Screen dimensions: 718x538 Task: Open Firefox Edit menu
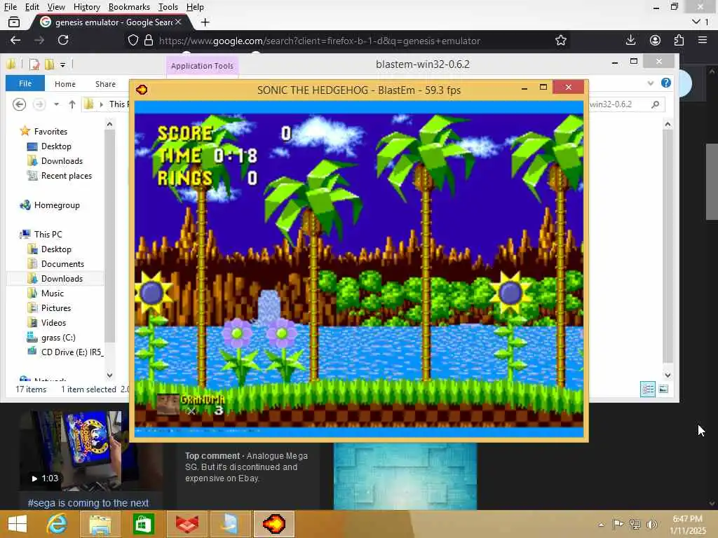pos(32,7)
